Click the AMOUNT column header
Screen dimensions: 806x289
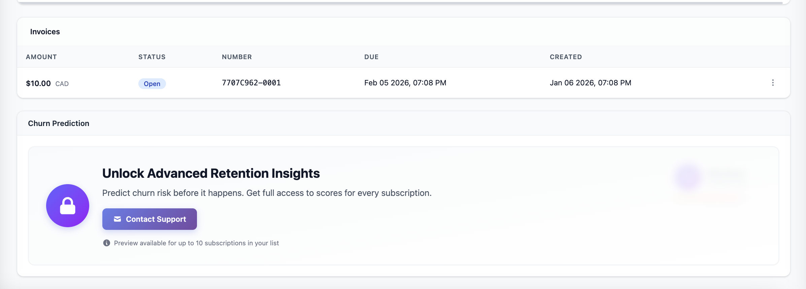pyautogui.click(x=41, y=57)
